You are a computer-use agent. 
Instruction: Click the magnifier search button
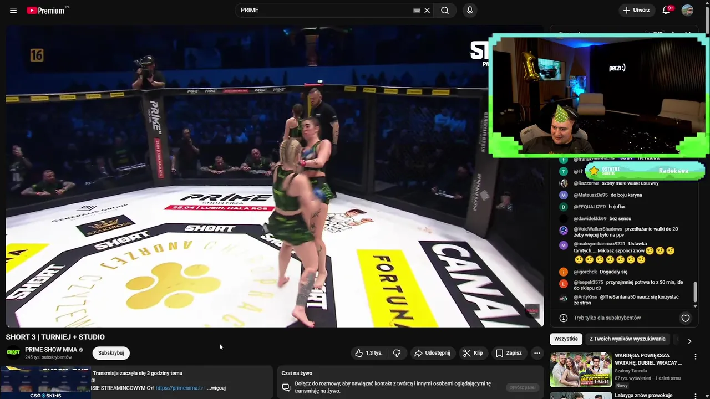coord(445,10)
